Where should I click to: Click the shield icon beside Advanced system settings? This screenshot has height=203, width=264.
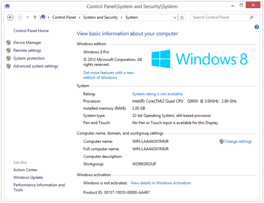(8, 66)
